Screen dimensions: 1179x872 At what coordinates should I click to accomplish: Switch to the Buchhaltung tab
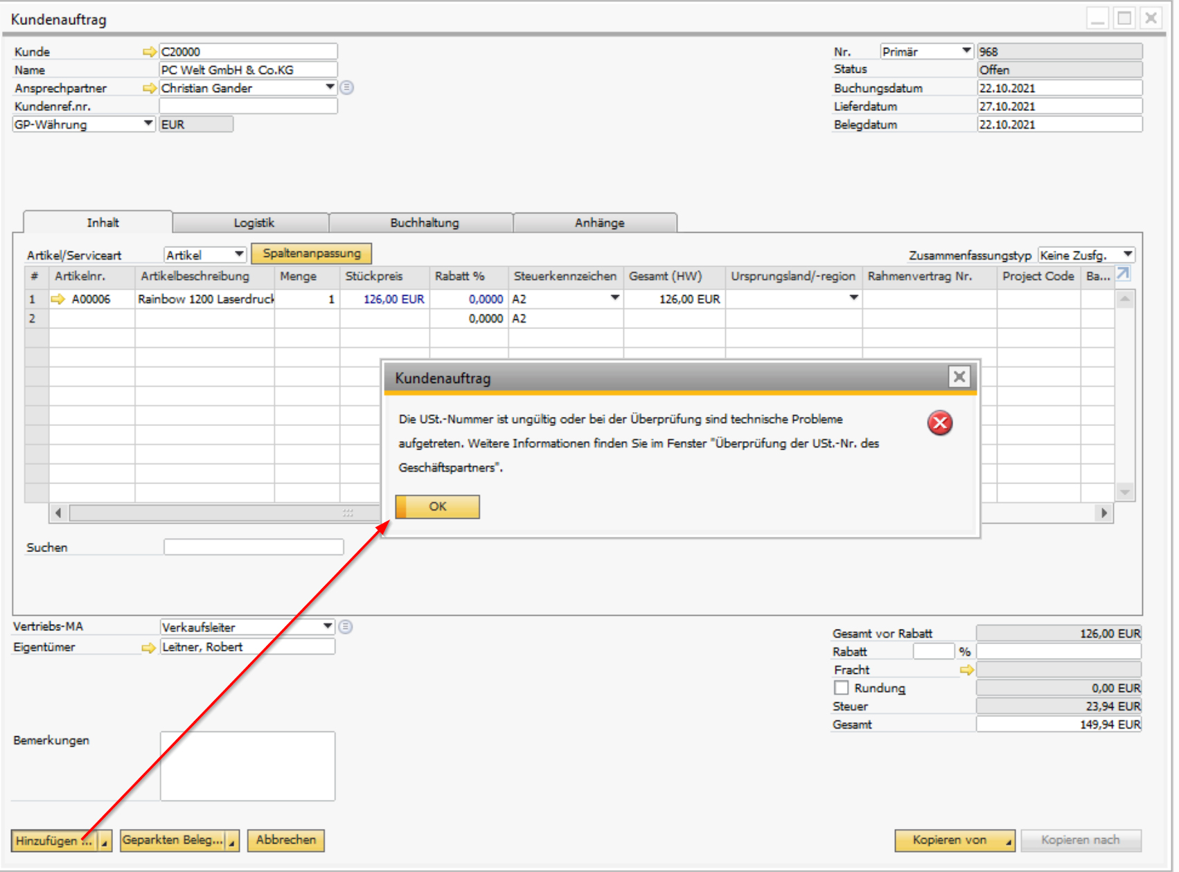point(424,223)
